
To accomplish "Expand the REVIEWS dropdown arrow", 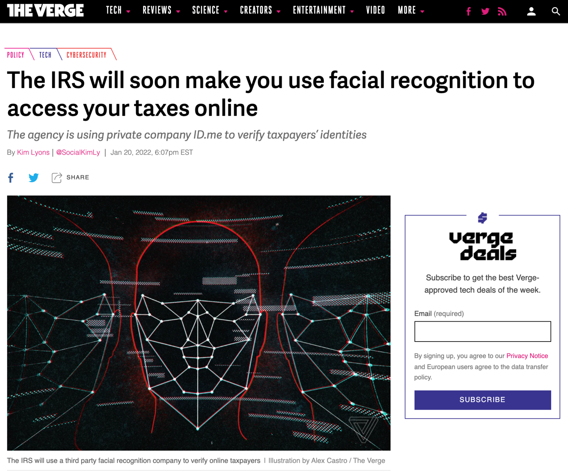I will point(178,12).
